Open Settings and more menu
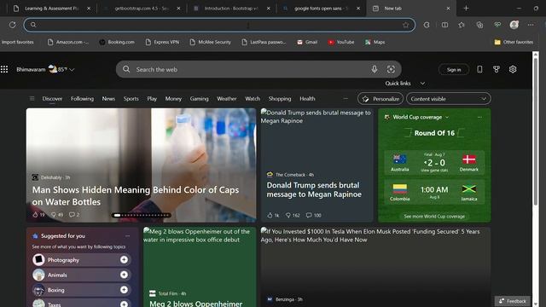This screenshot has height=307, width=546. coord(531,25)
